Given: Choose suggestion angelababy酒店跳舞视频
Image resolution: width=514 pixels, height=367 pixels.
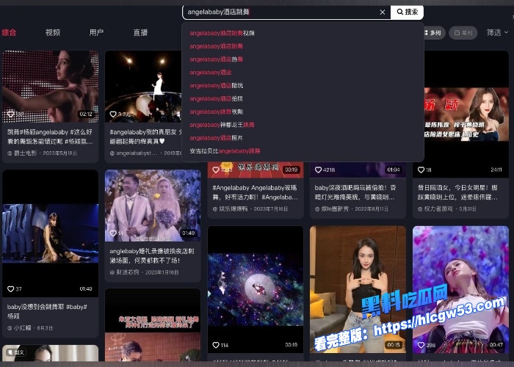Looking at the screenshot, I should (x=222, y=33).
